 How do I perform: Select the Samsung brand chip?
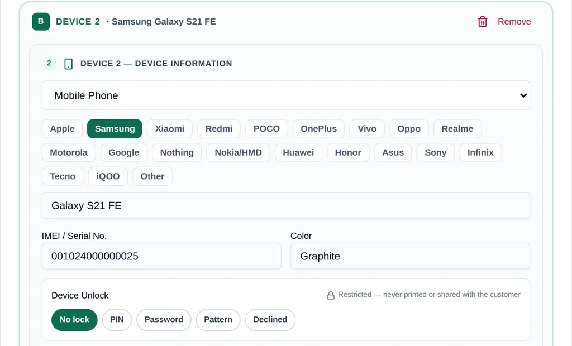[115, 129]
